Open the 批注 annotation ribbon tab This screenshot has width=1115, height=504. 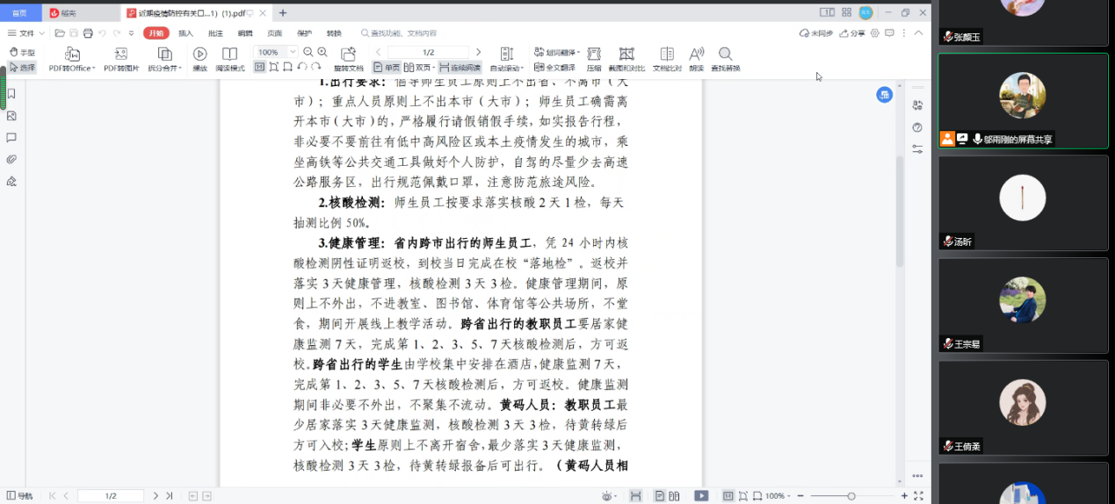point(215,33)
